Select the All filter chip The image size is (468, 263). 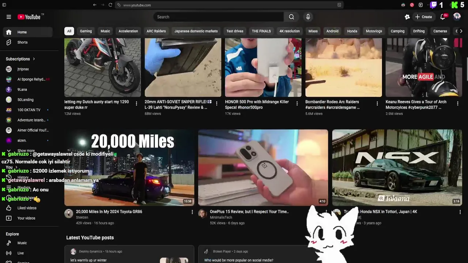coord(69,31)
